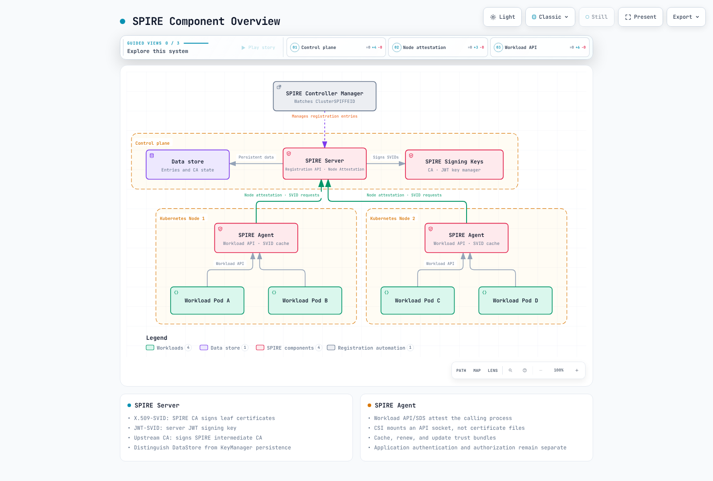Toggle Workloads legend filter

click(168, 348)
